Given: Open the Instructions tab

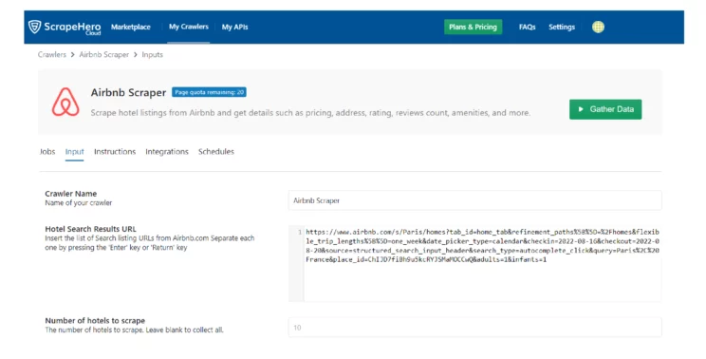Looking at the screenshot, I should [x=115, y=152].
